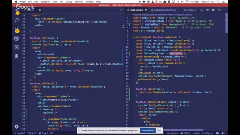The width and height of the screenshot is (240, 135).
Task: Click 'back to all lists' button text on line 38
Action: point(100,64)
